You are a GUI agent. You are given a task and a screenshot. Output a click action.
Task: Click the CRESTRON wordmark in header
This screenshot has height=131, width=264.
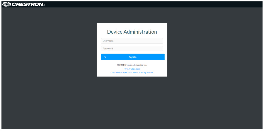pyautogui.click(x=27, y=4)
